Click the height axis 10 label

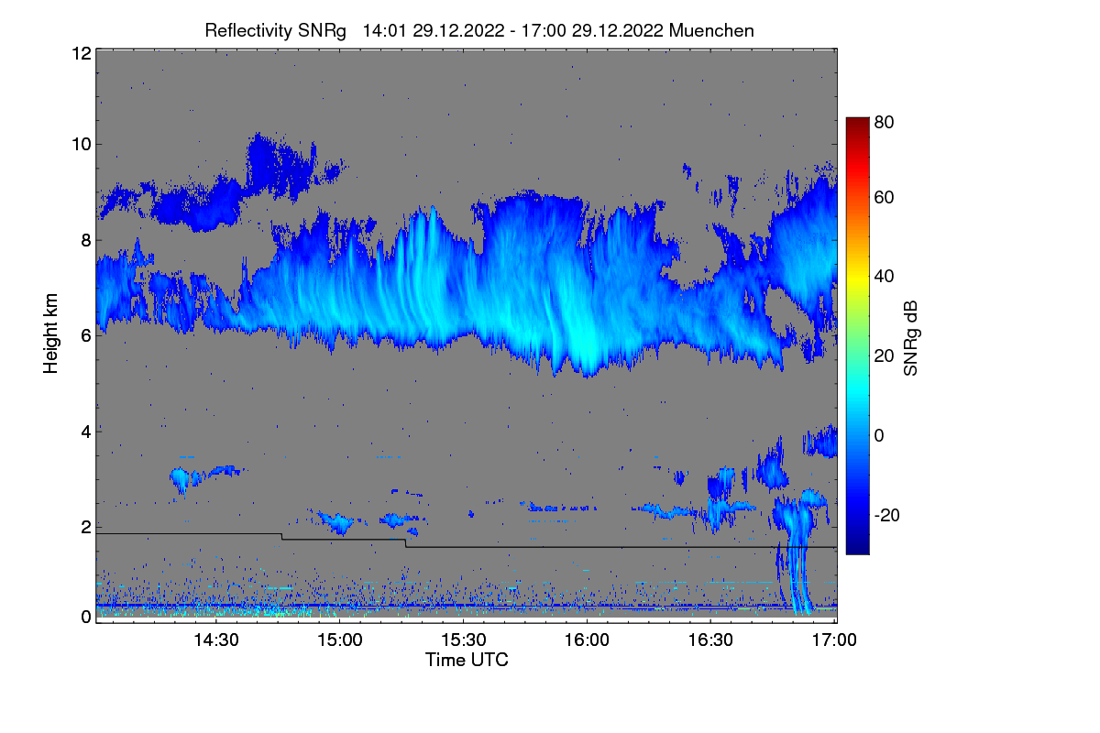click(x=80, y=144)
